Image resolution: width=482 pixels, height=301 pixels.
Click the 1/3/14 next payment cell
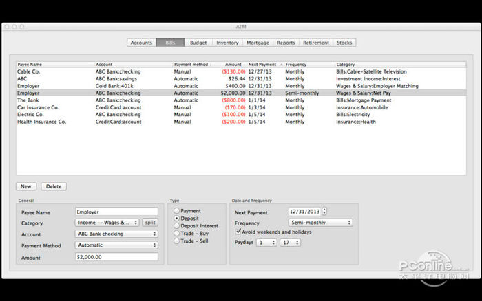click(256, 107)
